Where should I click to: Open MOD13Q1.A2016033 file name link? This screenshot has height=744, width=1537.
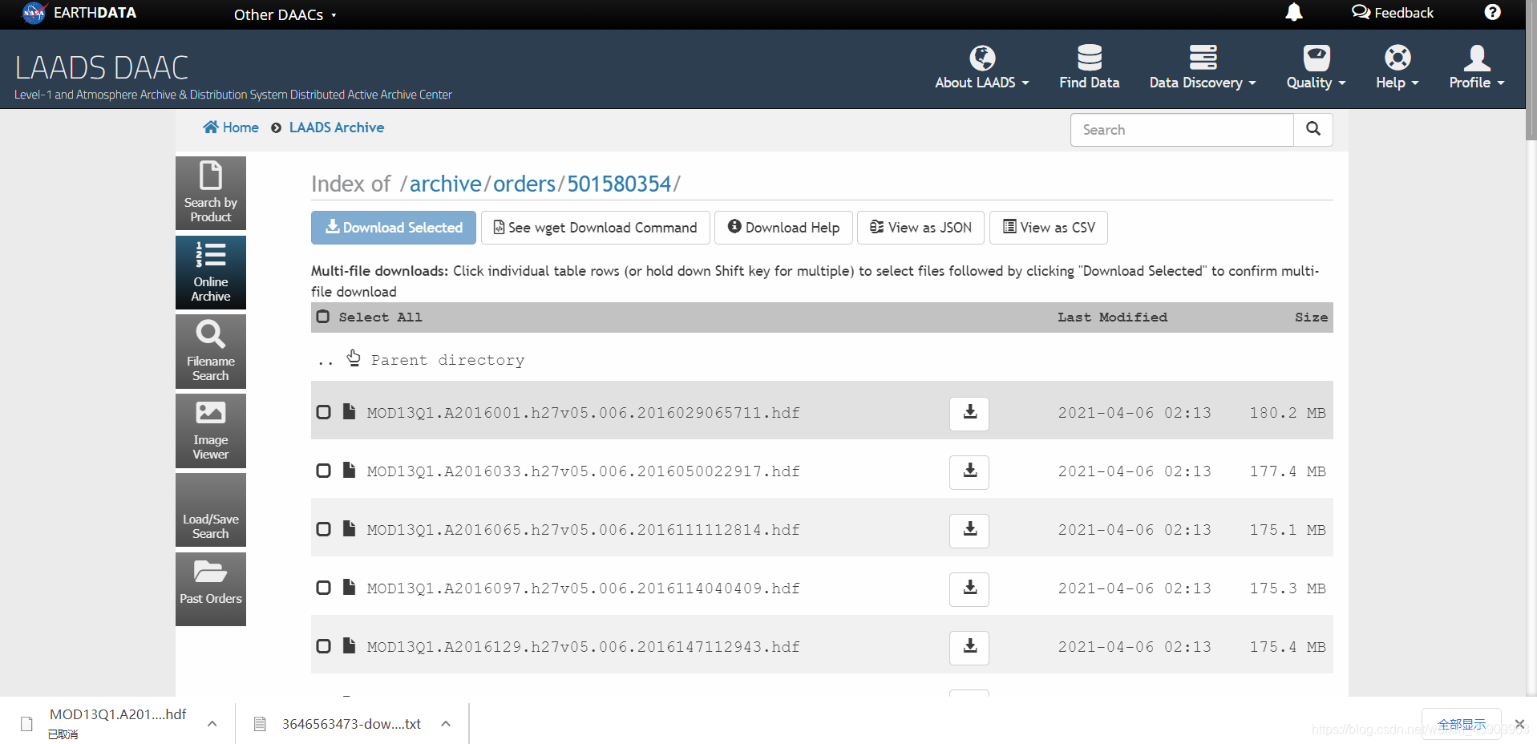[583, 471]
